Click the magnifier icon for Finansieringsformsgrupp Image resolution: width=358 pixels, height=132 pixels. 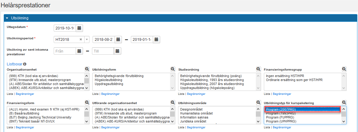(x=344, y=69)
